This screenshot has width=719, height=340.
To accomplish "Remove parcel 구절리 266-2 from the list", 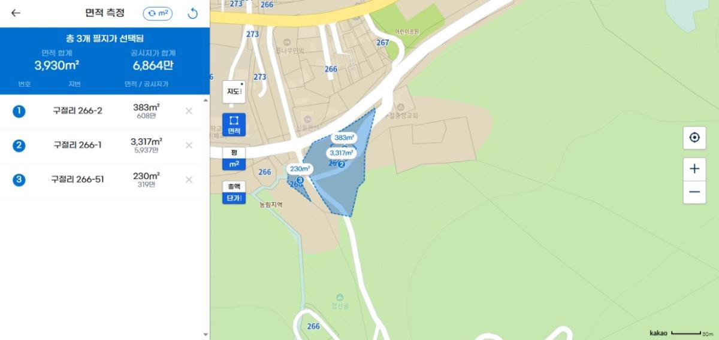I will (189, 111).
